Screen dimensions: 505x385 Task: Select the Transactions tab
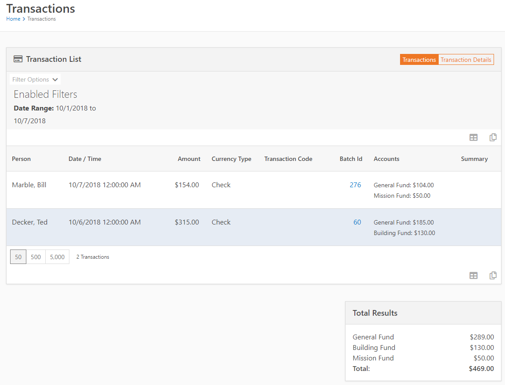click(x=419, y=59)
